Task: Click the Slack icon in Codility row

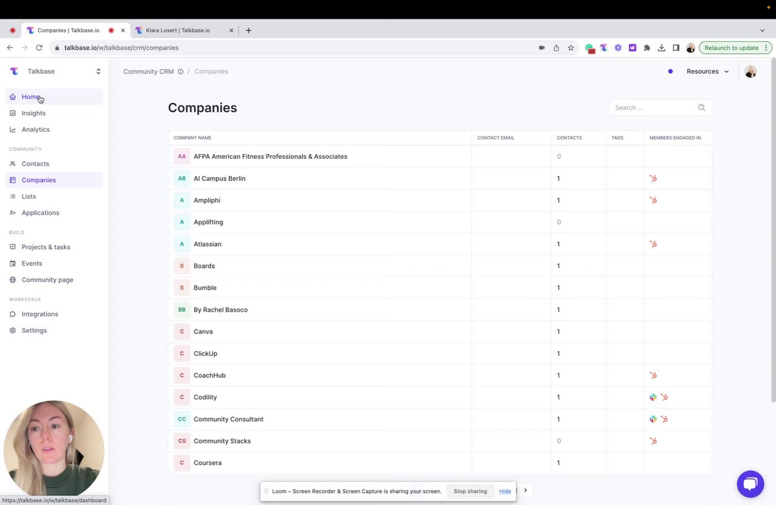Action: point(653,398)
